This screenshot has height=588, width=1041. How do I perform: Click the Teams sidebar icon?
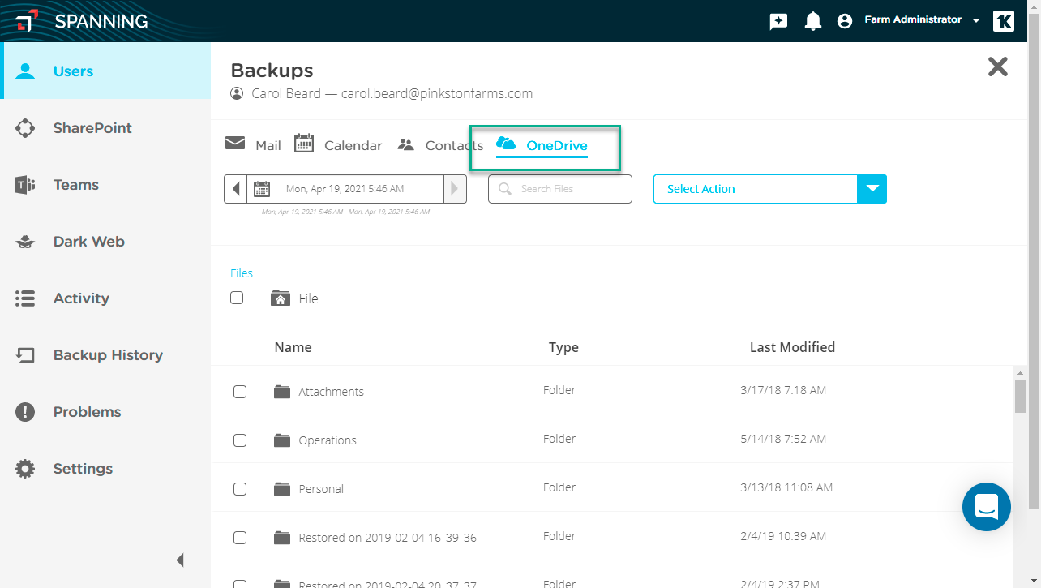25,185
